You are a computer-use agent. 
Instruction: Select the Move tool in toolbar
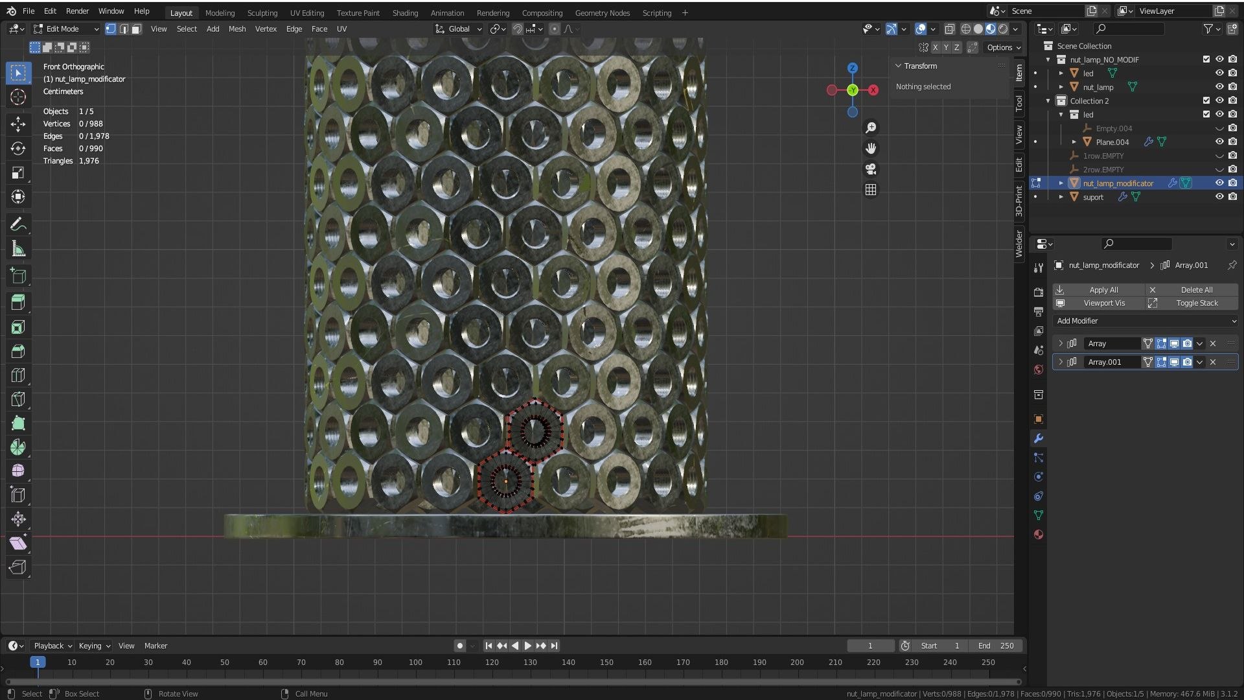[x=18, y=124]
